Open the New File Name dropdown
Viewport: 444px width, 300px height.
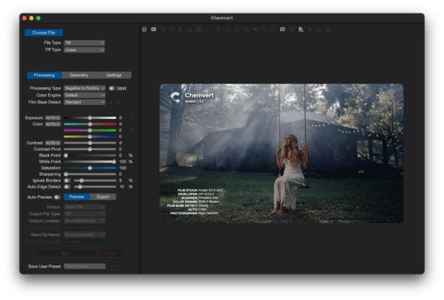click(84, 235)
